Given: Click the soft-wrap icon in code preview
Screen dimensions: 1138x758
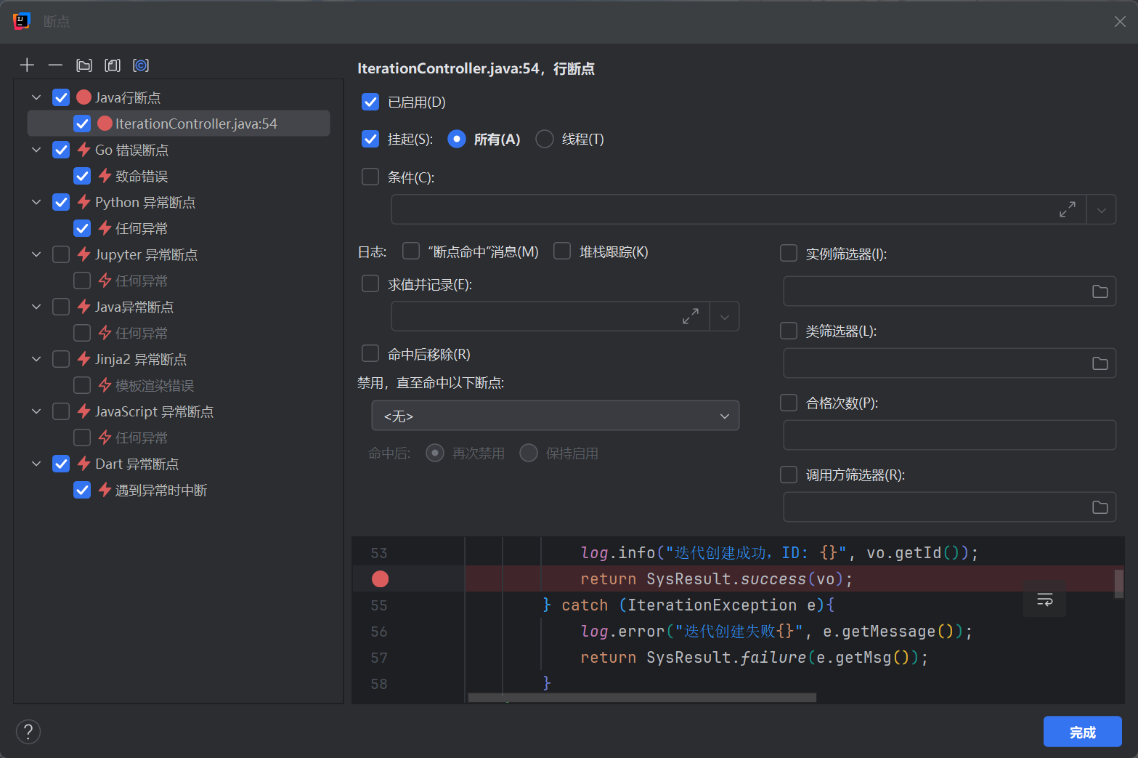Looking at the screenshot, I should (1044, 600).
